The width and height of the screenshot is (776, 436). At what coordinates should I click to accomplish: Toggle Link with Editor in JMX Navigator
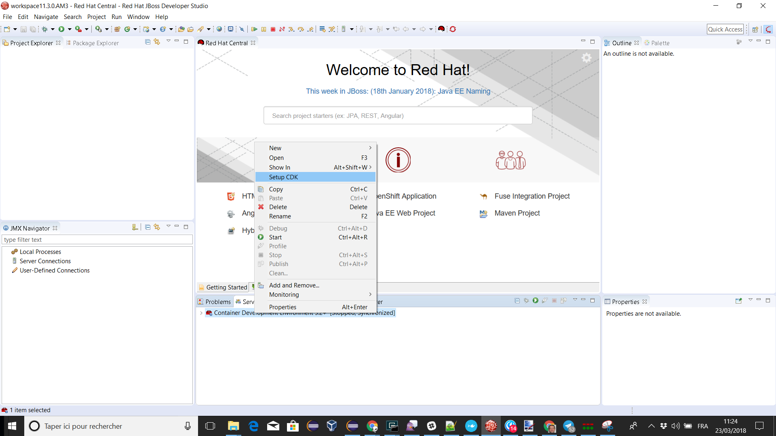click(157, 227)
